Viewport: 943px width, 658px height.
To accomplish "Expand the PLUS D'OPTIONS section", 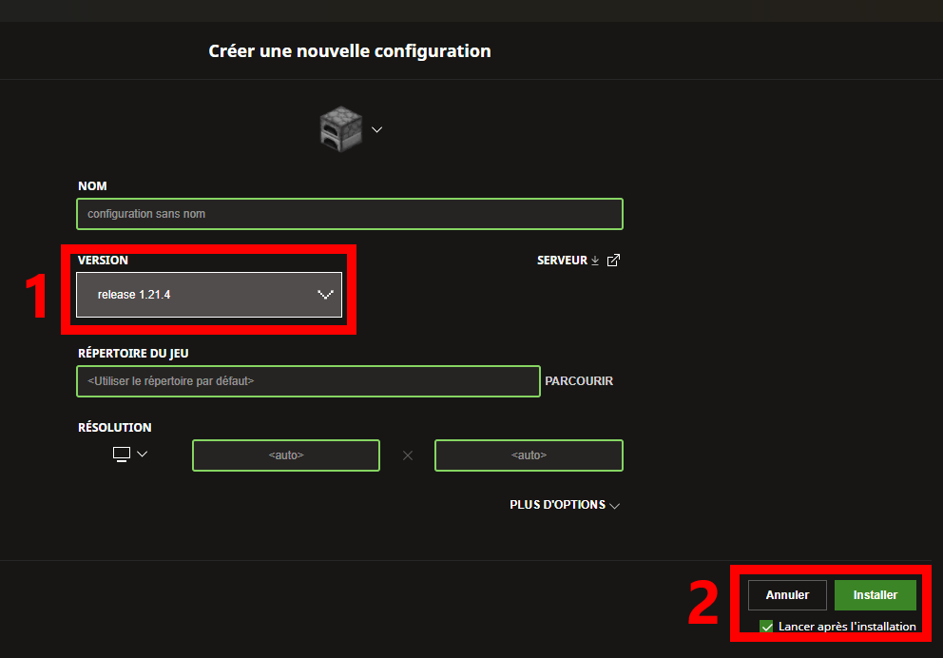I will click(x=564, y=505).
